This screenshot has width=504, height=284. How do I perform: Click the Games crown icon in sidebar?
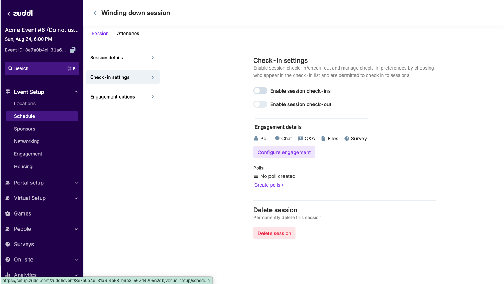pos(8,213)
